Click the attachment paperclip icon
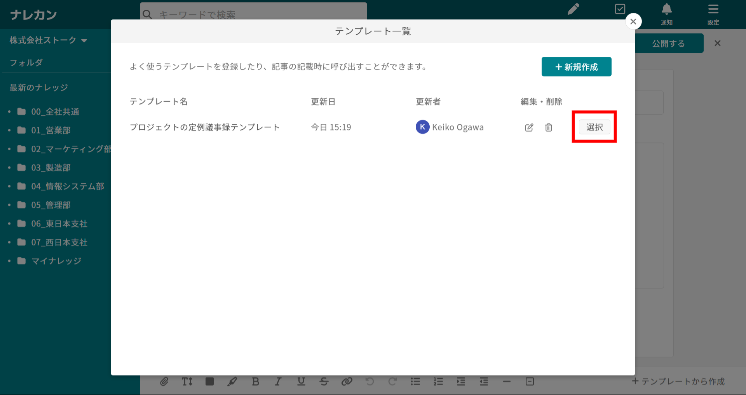 [x=164, y=381]
